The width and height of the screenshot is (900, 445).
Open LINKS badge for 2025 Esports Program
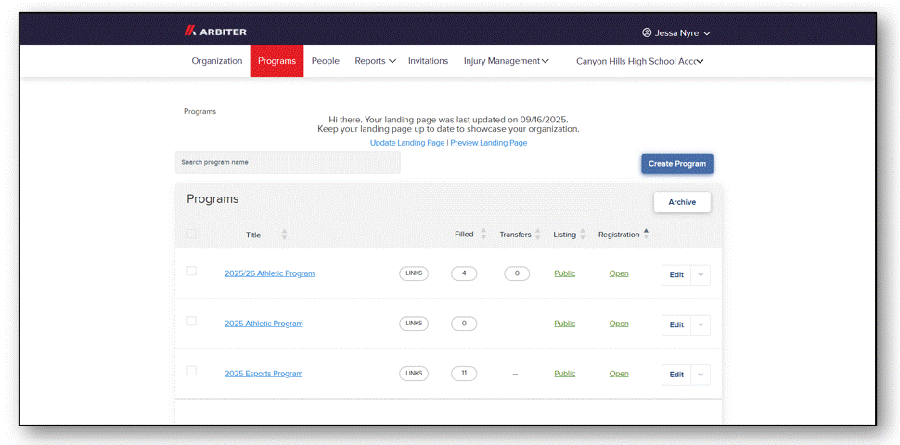[x=414, y=374]
